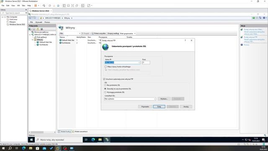The height and width of the screenshot is (151, 268).
Task: Open VMware File menu
Action: [x=3, y=5]
